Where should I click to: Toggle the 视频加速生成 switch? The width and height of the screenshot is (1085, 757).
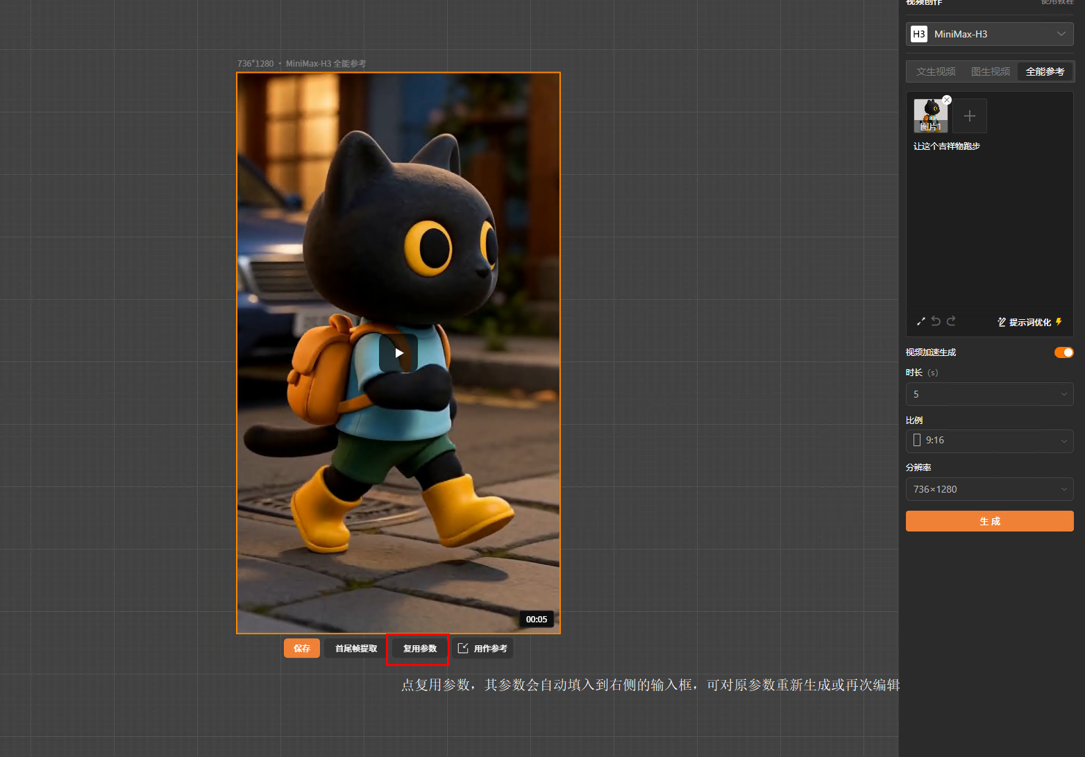point(1063,352)
